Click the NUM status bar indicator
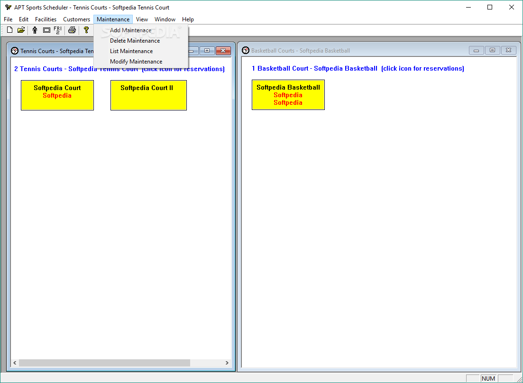523x383 pixels. tap(488, 378)
